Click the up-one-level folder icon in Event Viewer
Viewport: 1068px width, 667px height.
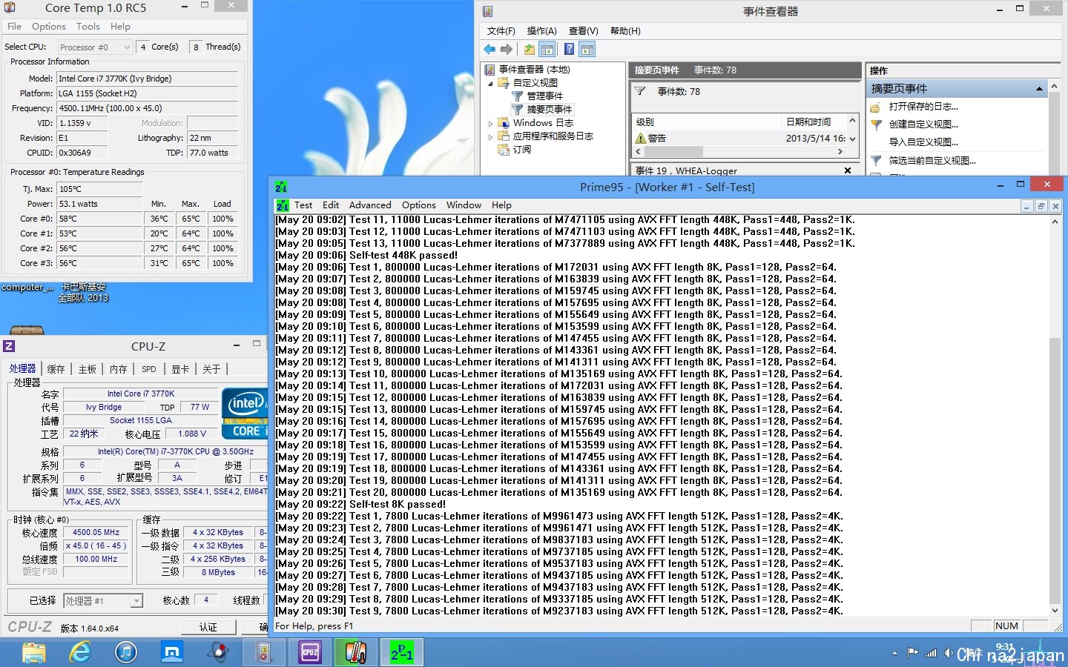click(529, 50)
